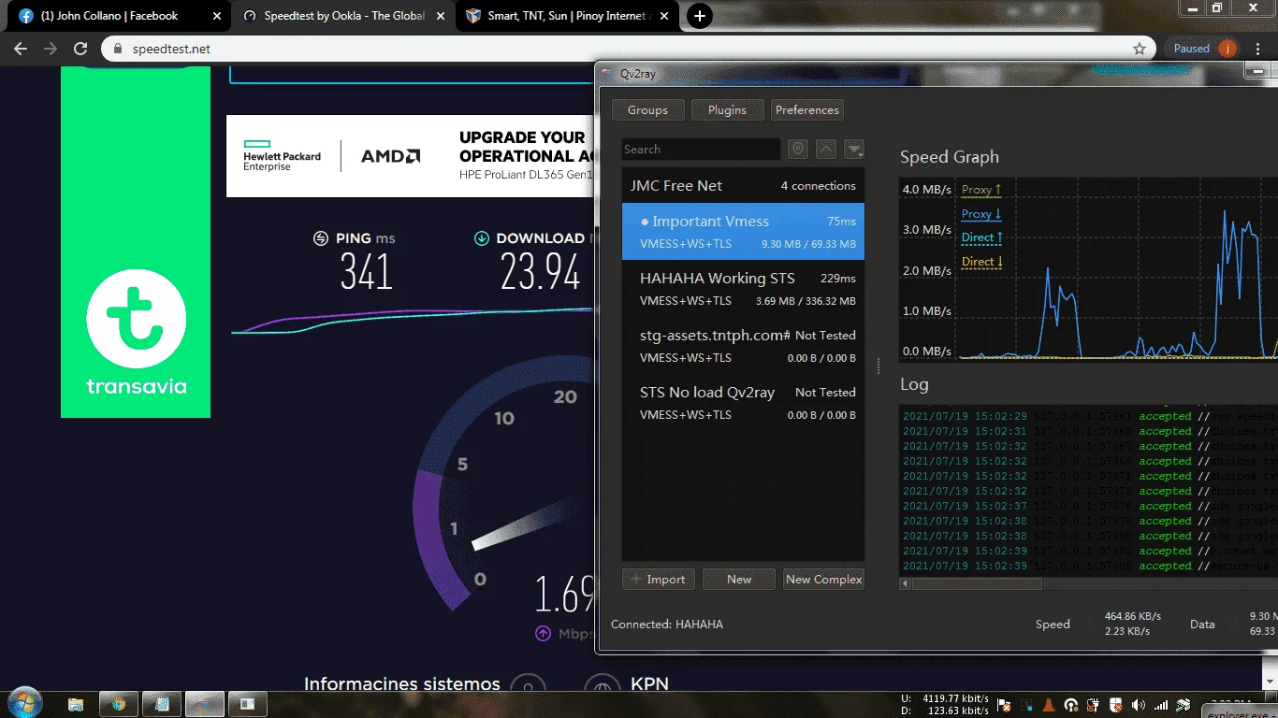Click the DOWNLOAD arrow icon on Speedtest
1278x718 pixels.
pos(482,238)
